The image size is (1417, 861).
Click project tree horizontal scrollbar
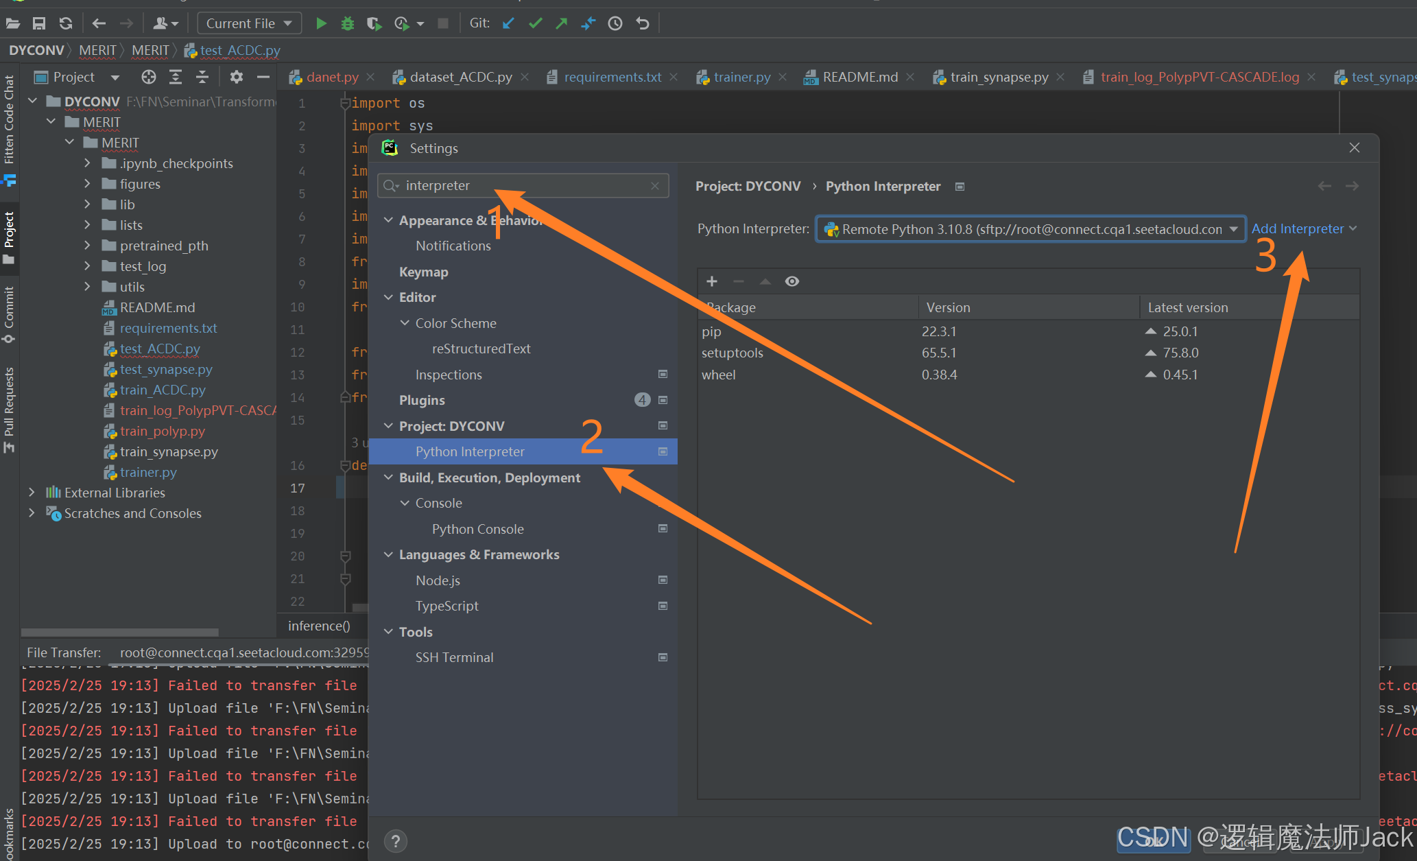(x=120, y=632)
